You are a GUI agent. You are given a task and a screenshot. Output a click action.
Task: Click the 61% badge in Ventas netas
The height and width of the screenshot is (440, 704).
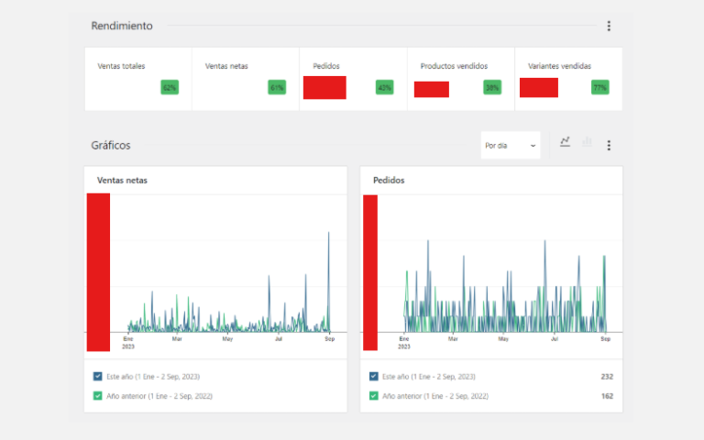pyautogui.click(x=277, y=88)
